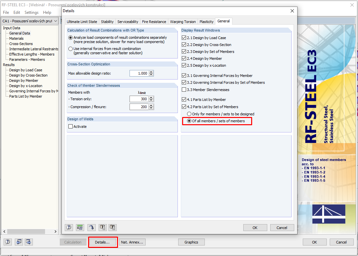Click the next window navigation icon

click(x=29, y=242)
